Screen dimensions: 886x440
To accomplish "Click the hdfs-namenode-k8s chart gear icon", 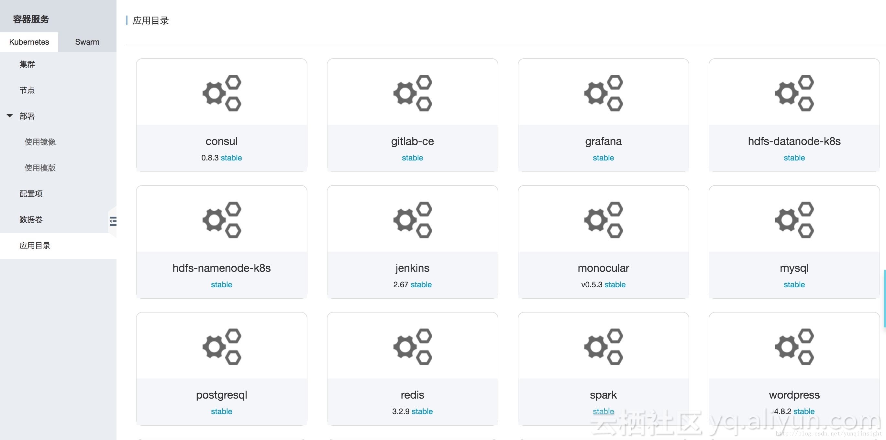I will tap(222, 220).
